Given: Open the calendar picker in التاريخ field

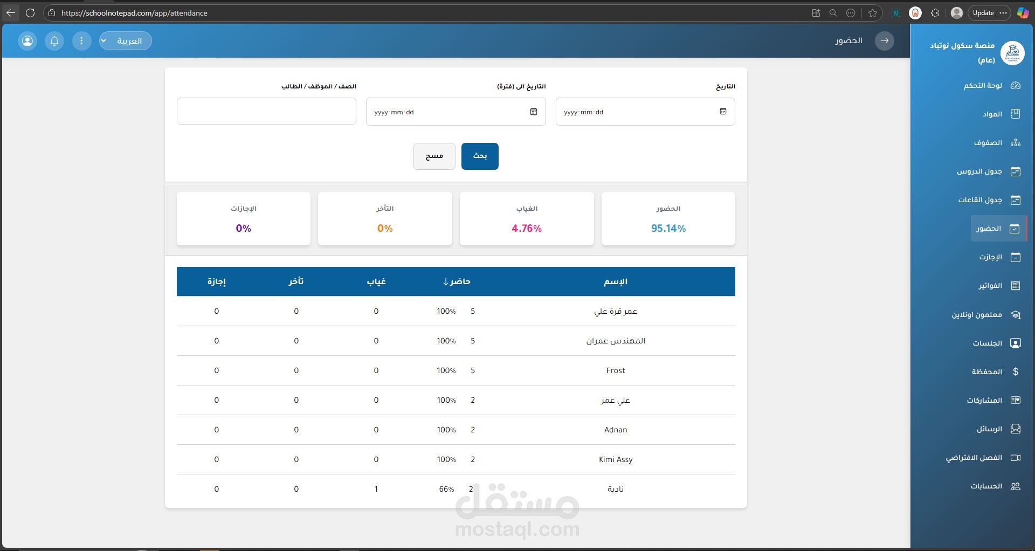Looking at the screenshot, I should [x=723, y=112].
